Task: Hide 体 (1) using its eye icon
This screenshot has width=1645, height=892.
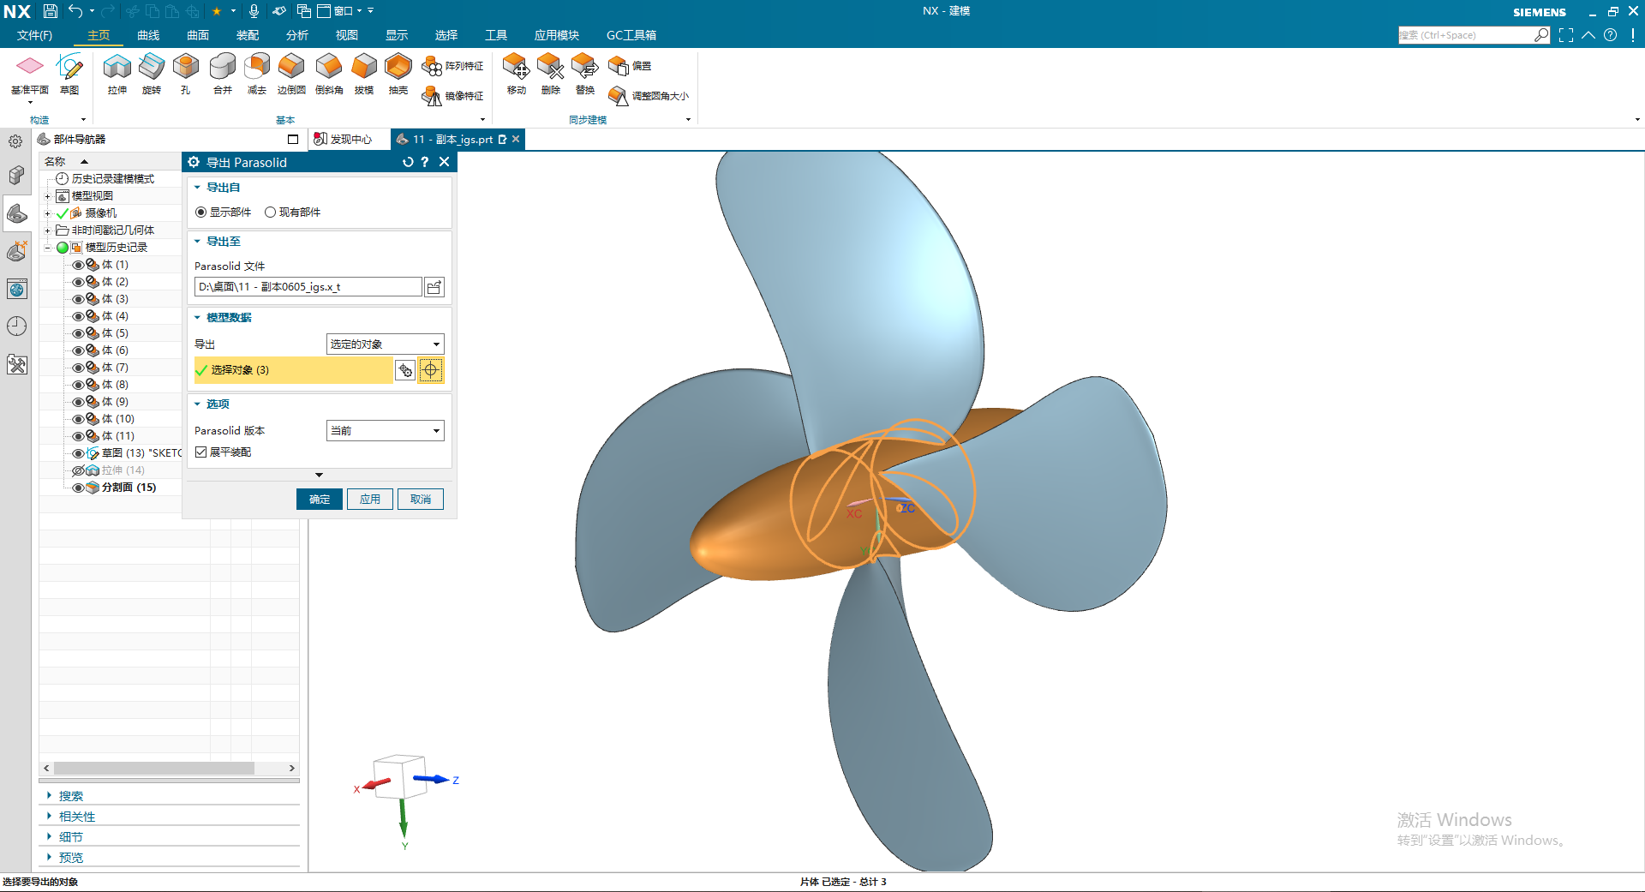Action: pyautogui.click(x=78, y=265)
